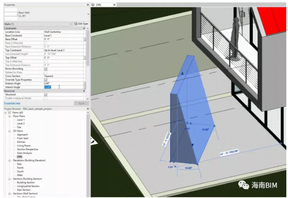Screen dimensions: 288x198
Task: Toggle the Related to Mass checkbox
Action: click(x=46, y=72)
